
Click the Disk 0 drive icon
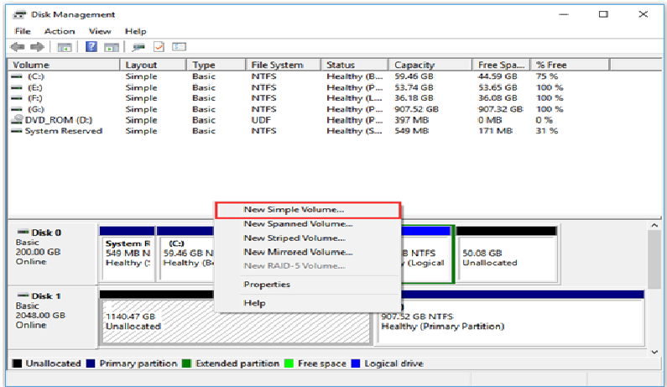click(x=23, y=233)
